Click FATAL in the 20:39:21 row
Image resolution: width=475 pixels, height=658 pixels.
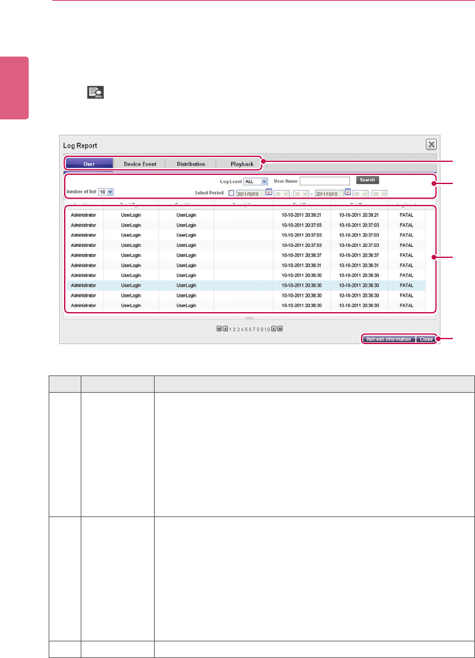pyautogui.click(x=407, y=215)
